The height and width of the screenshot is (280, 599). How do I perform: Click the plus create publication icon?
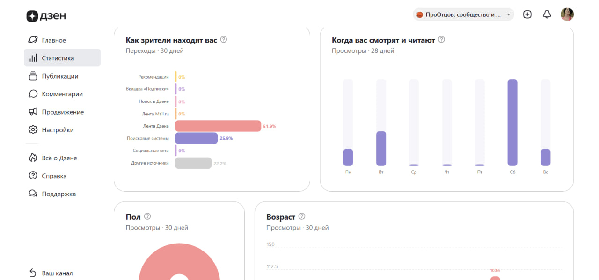(x=527, y=14)
